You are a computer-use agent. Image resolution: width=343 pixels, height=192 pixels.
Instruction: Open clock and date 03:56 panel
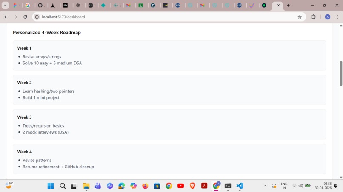point(323,186)
